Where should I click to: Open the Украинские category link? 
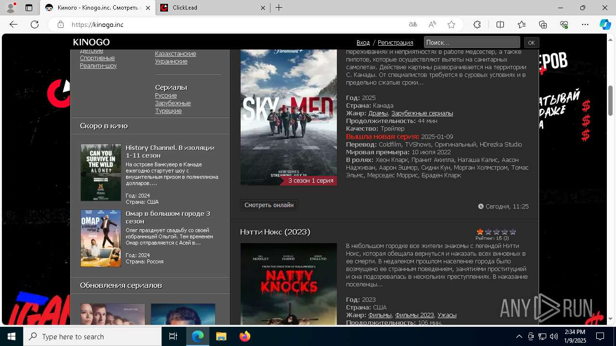tap(171, 62)
